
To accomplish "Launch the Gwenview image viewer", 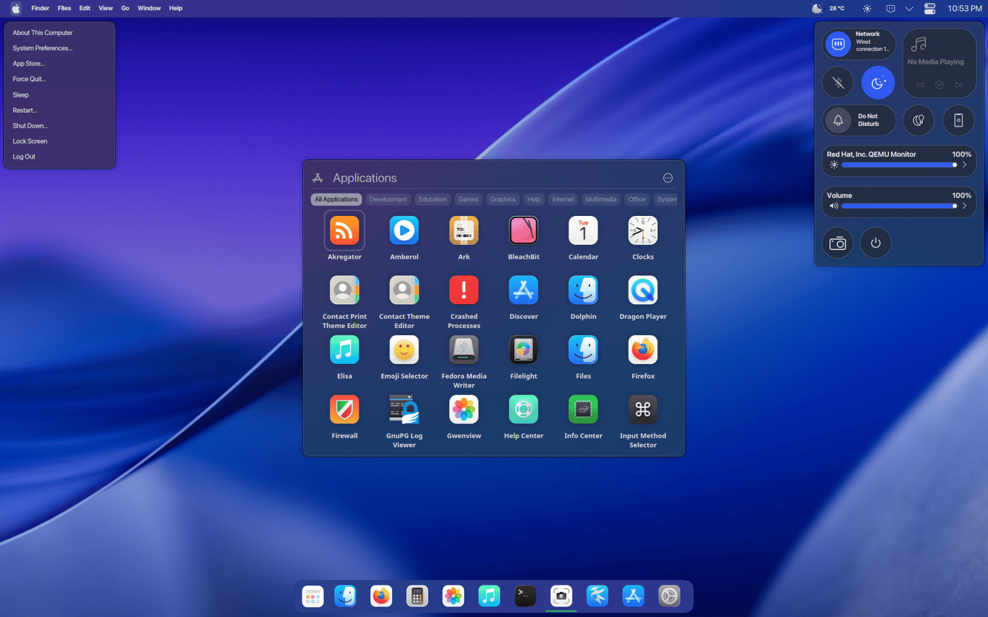I will click(464, 410).
